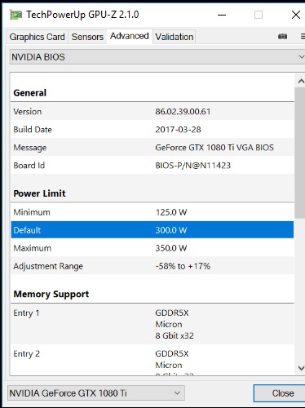This screenshot has width=305, height=408.
Task: Click the value GeForce GTX 1080 Ti VGA BIOS
Action: coord(214,148)
